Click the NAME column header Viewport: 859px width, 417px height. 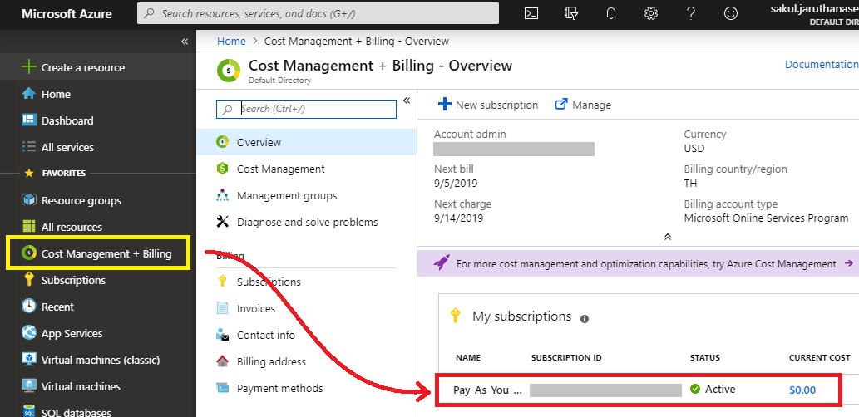[x=468, y=357]
